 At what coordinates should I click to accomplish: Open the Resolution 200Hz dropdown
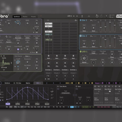click(x=27, y=38)
